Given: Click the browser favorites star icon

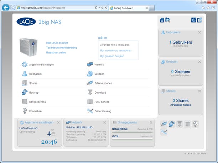Looking at the screenshot, I should click(x=208, y=8).
